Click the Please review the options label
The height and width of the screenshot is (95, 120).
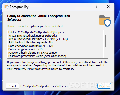35,26
